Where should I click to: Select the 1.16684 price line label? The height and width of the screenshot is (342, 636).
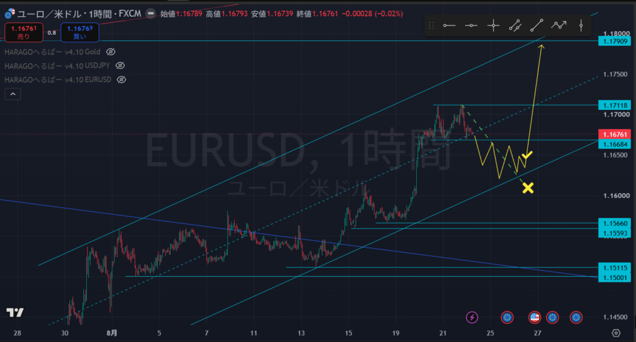(x=614, y=144)
